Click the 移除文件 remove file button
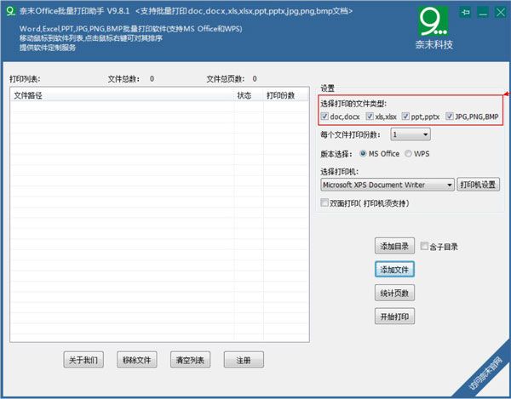The height and width of the screenshot is (399, 511). pos(137,360)
